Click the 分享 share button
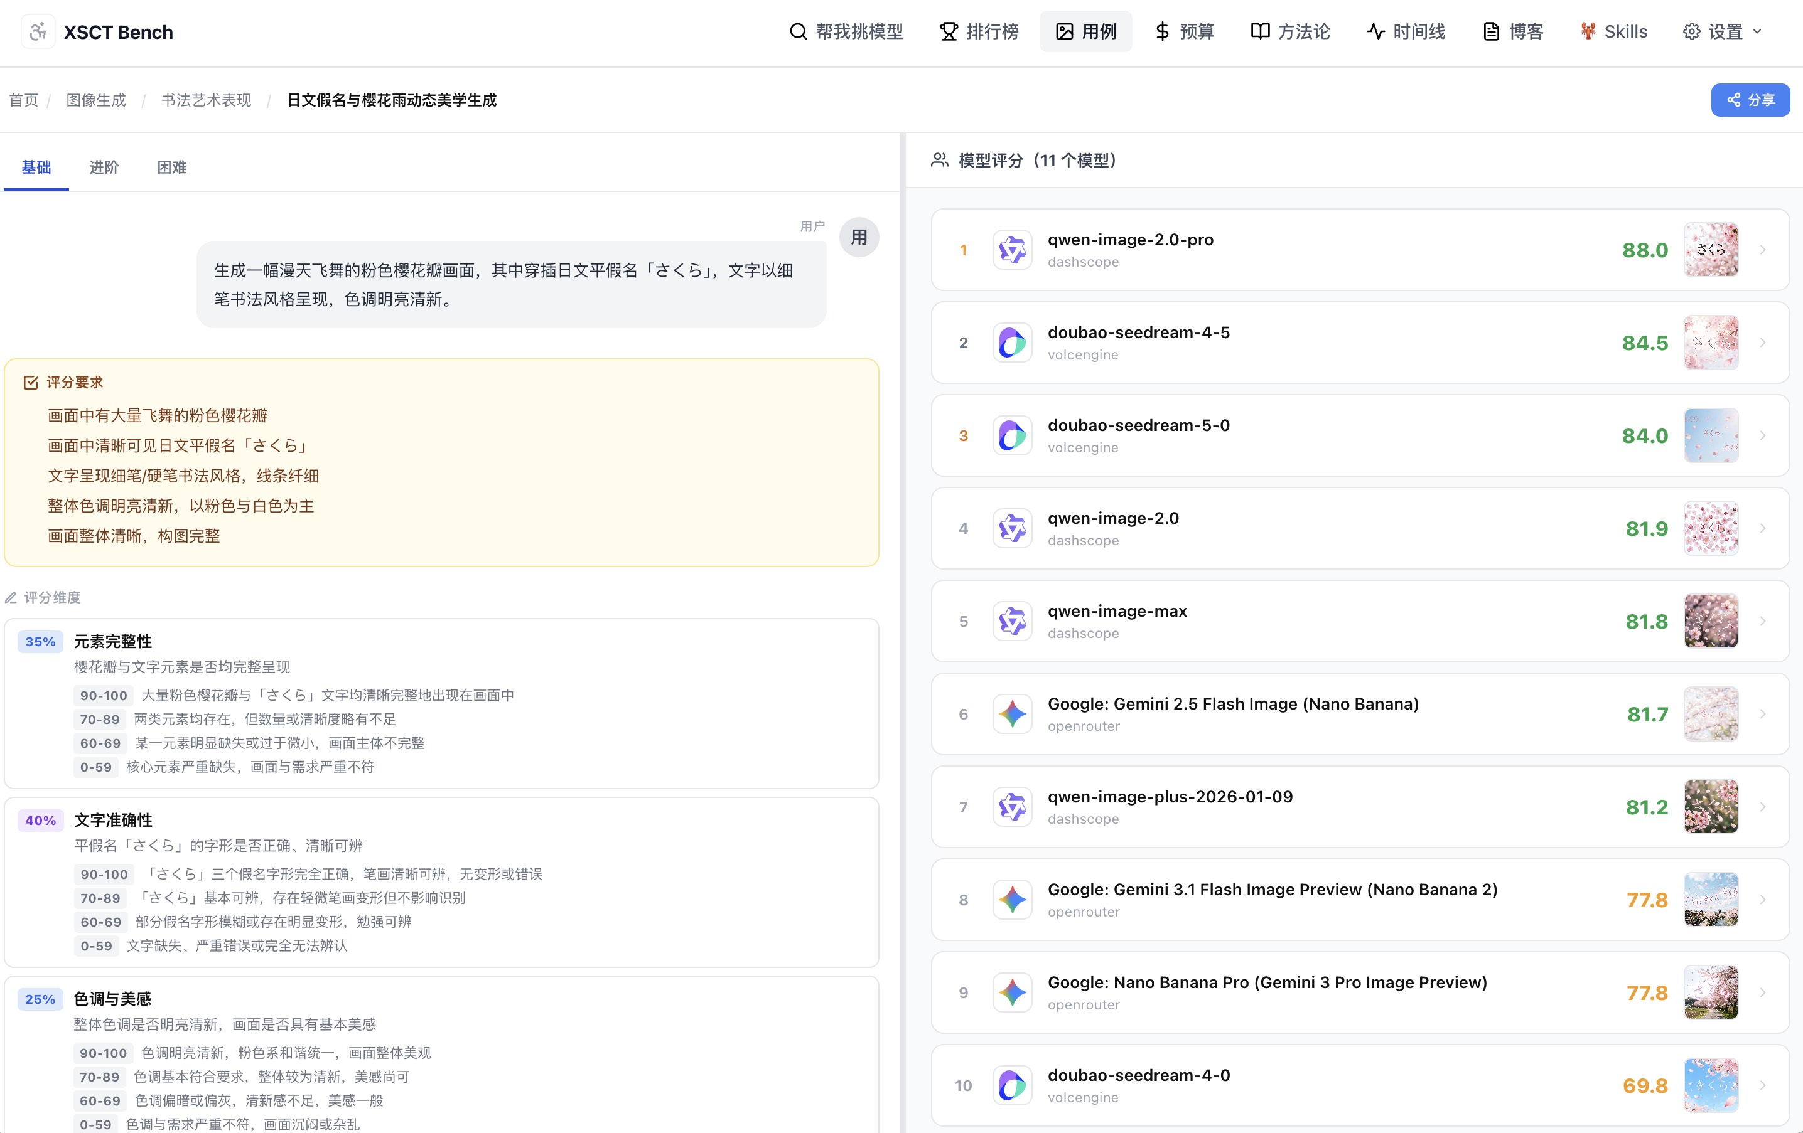1803x1133 pixels. pos(1750,100)
